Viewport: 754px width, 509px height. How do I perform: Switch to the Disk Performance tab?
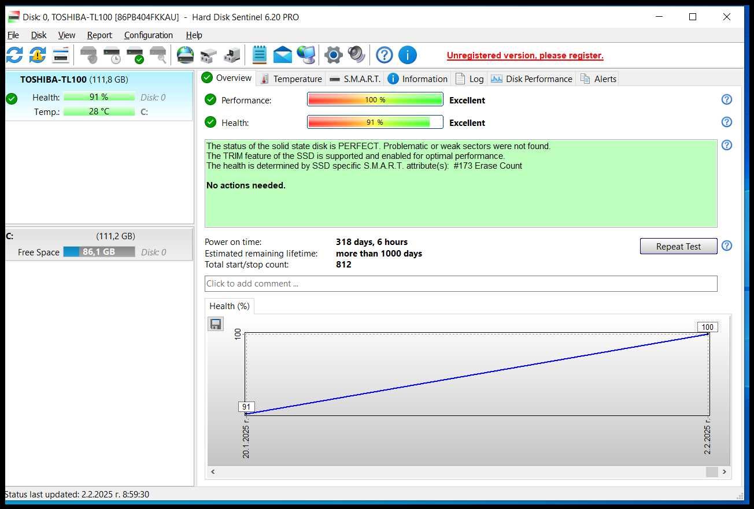point(531,79)
